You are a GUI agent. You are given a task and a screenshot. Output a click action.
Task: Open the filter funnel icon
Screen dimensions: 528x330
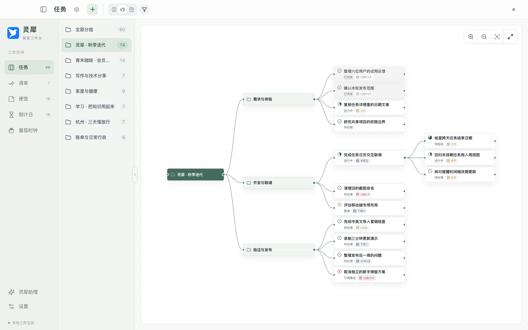pyautogui.click(x=144, y=10)
